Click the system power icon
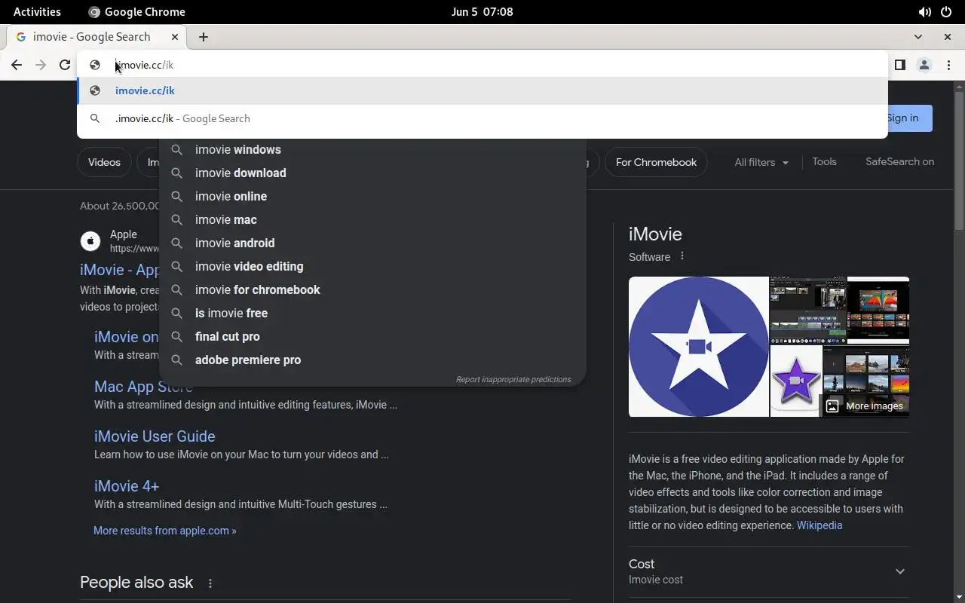 [946, 12]
